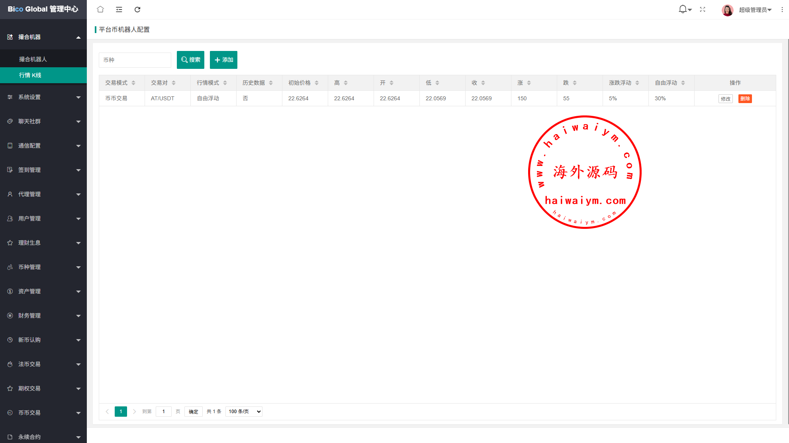Enter fullscreen with the expand icon

coord(703,9)
